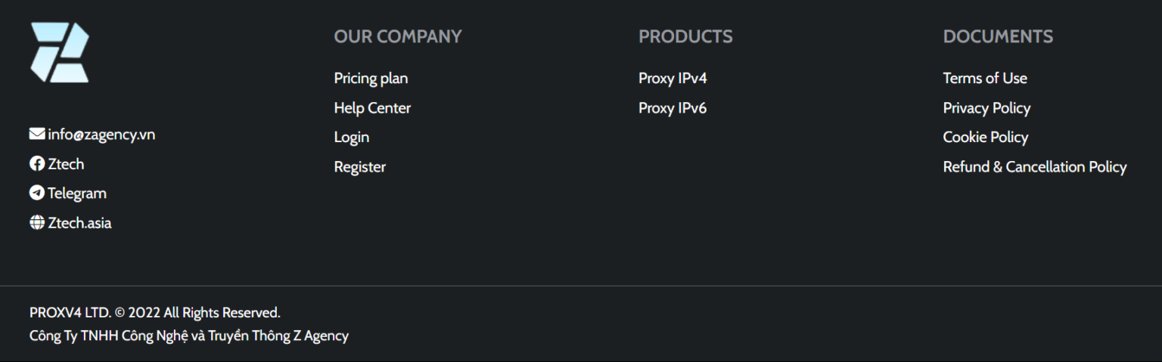Click the Facebook icon beside Ztech
Viewport: 1162px width, 362px height.
click(x=36, y=163)
